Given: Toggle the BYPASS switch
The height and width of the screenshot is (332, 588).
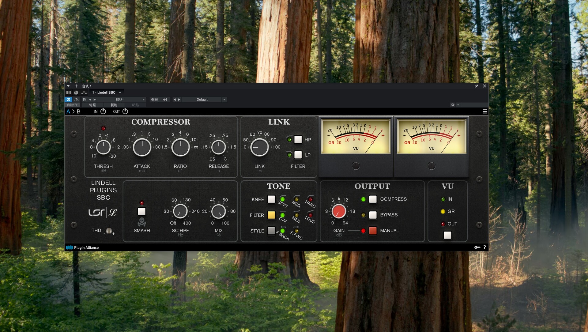Looking at the screenshot, I should (x=373, y=215).
